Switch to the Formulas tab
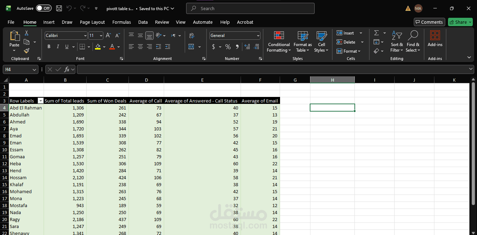Viewport: 477px width, 235px height. (122, 22)
